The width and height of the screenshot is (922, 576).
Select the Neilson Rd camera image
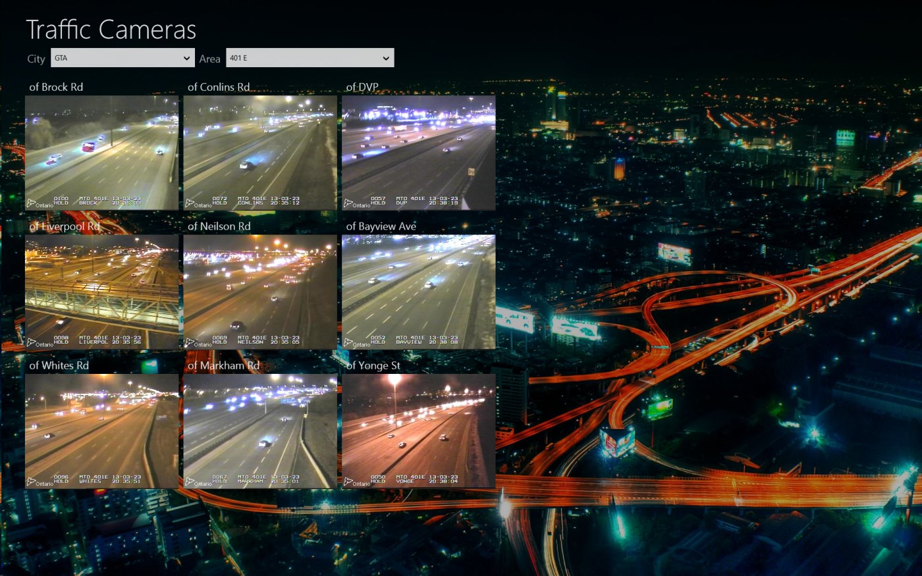point(260,292)
